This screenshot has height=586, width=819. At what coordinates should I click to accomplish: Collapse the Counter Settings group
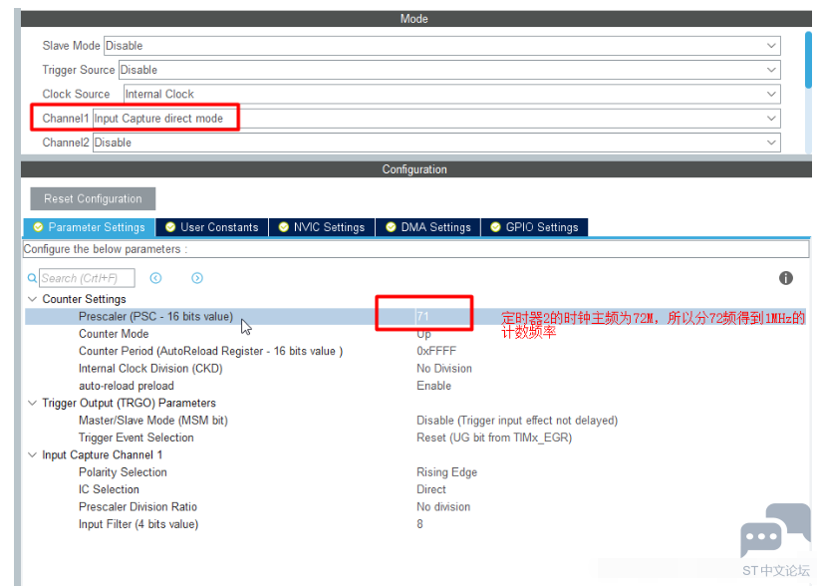[x=32, y=299]
